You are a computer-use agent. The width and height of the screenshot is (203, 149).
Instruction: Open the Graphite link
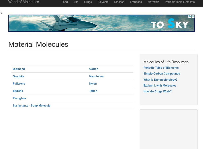click(19, 76)
